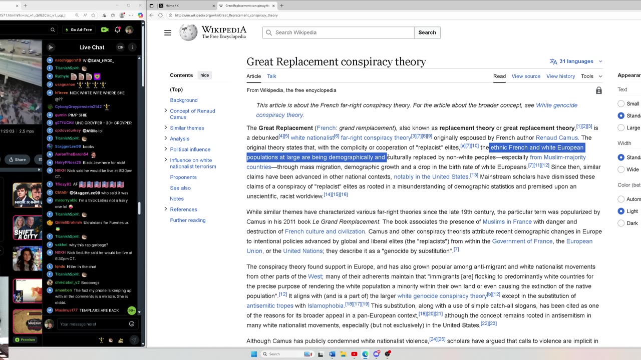Open the Wikipedia main menu hamburger icon
The width and height of the screenshot is (641, 360).
pos(168,32)
